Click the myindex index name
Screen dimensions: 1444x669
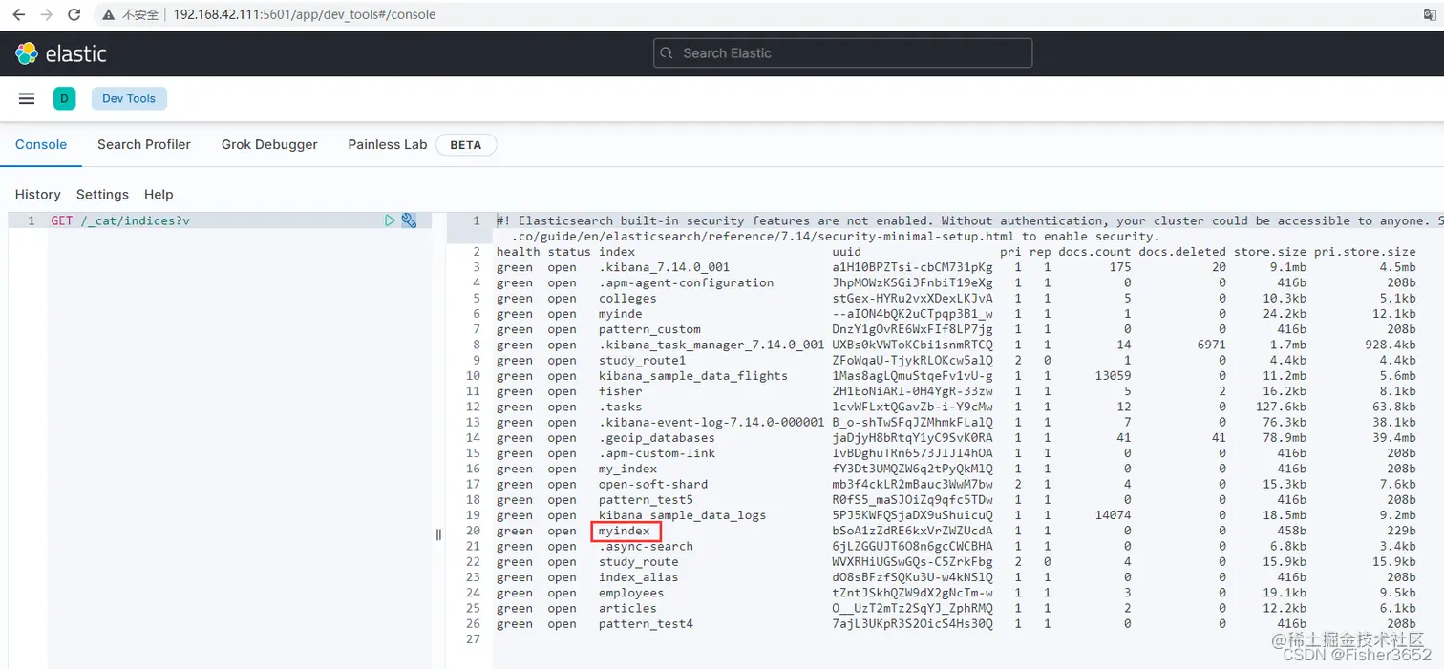click(x=625, y=531)
